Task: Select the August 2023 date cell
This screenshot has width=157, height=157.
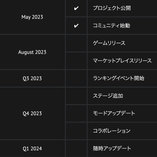Action: click(32, 52)
